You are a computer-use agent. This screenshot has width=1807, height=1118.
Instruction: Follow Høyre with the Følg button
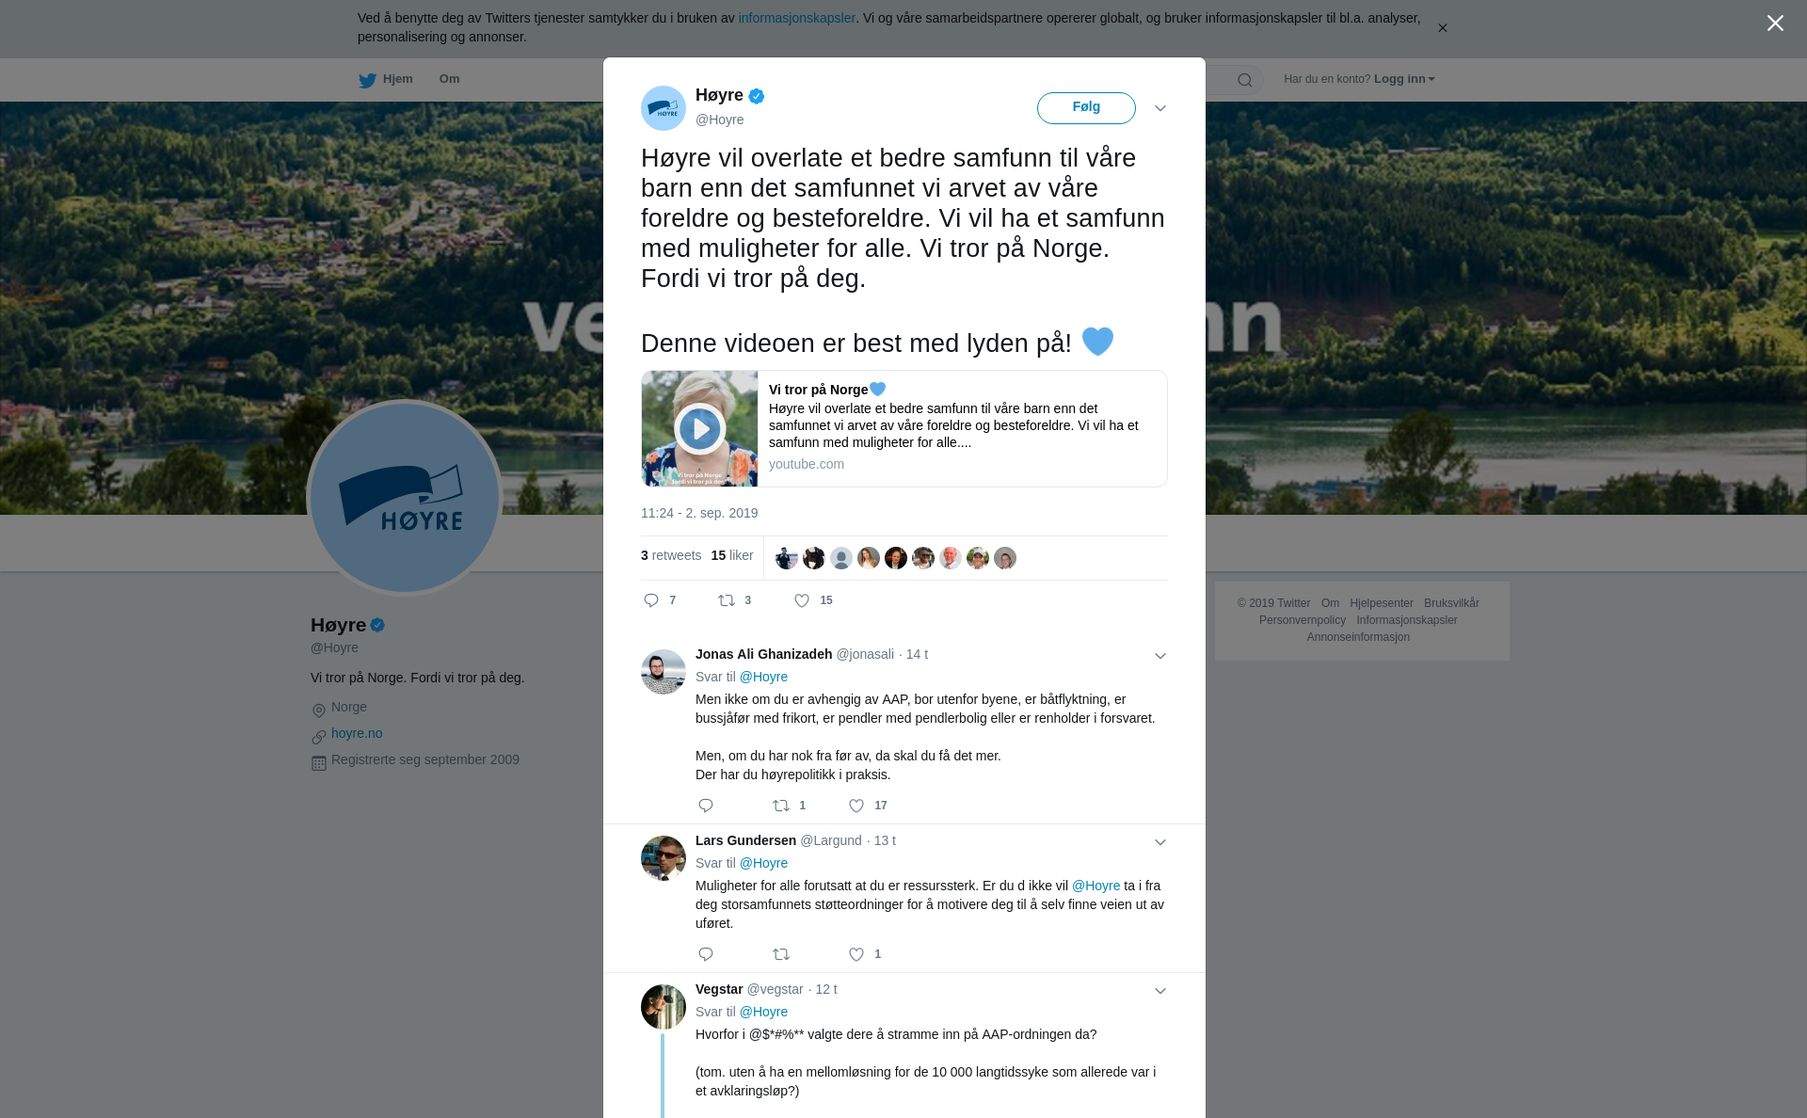[1086, 107]
